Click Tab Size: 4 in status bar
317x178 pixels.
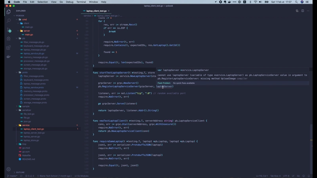tap(275, 176)
